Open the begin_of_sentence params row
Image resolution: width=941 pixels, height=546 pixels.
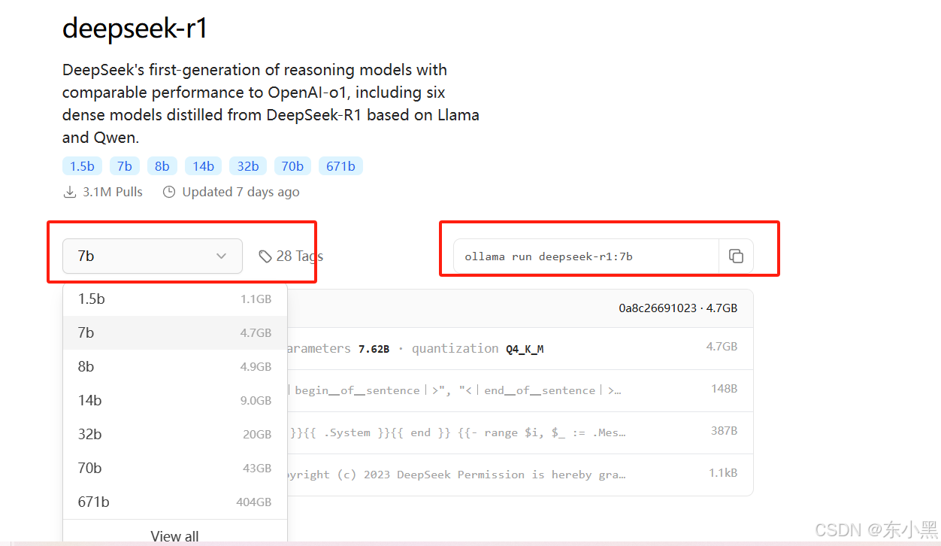click(520, 390)
